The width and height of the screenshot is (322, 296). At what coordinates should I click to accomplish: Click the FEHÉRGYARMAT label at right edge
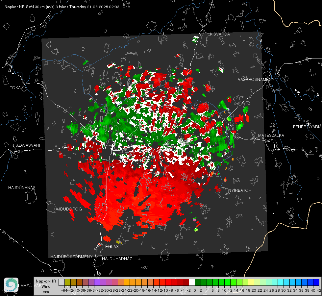tap(307, 127)
